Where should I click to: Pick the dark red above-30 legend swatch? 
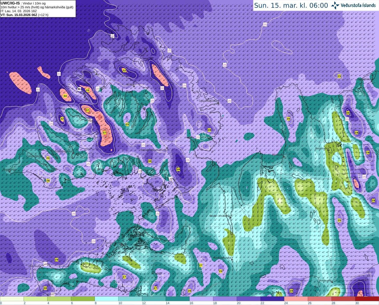pos(367,299)
